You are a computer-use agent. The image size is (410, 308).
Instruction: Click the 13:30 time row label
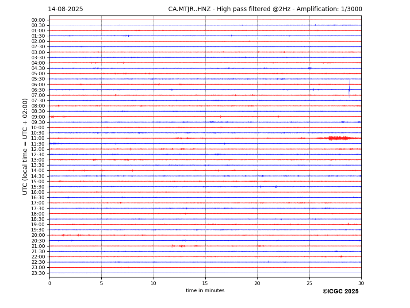pos(38,165)
